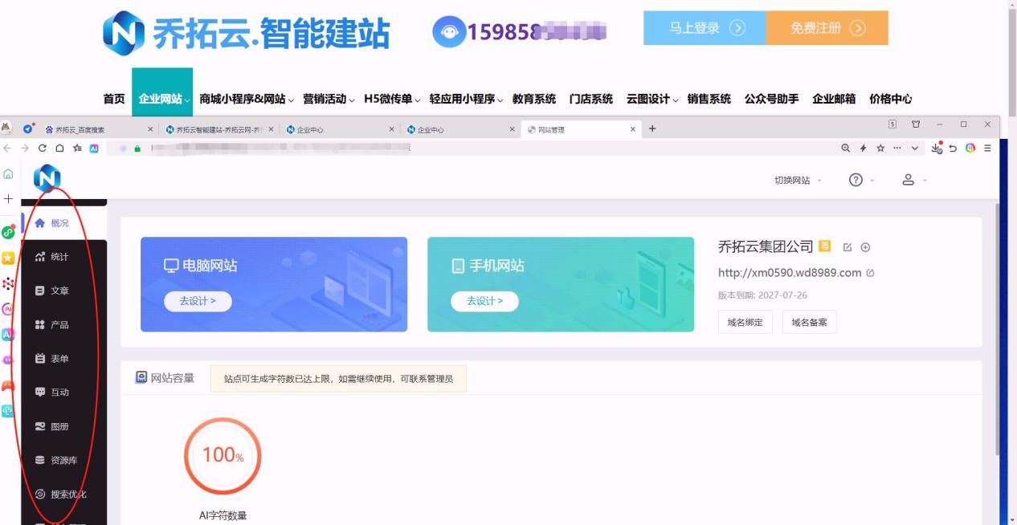Open 价格中心 in top navigation
The height and width of the screenshot is (525, 1017).
tap(891, 99)
